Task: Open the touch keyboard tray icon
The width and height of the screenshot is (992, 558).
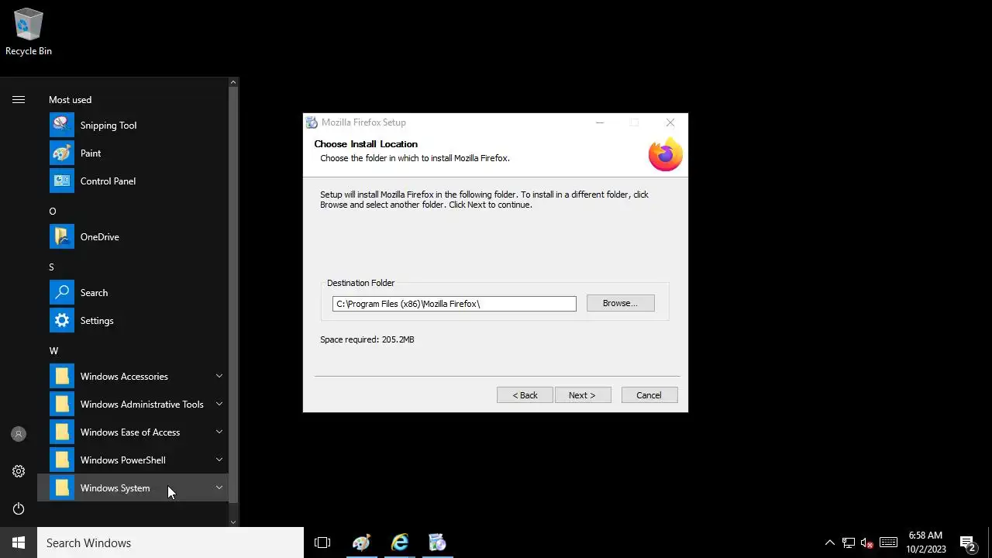Action: click(x=889, y=542)
